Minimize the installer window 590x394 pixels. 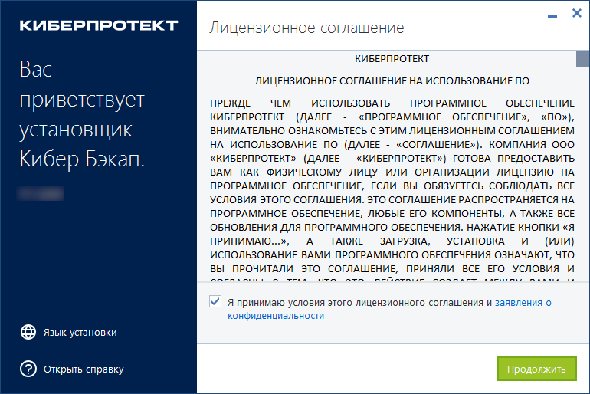pos(552,16)
